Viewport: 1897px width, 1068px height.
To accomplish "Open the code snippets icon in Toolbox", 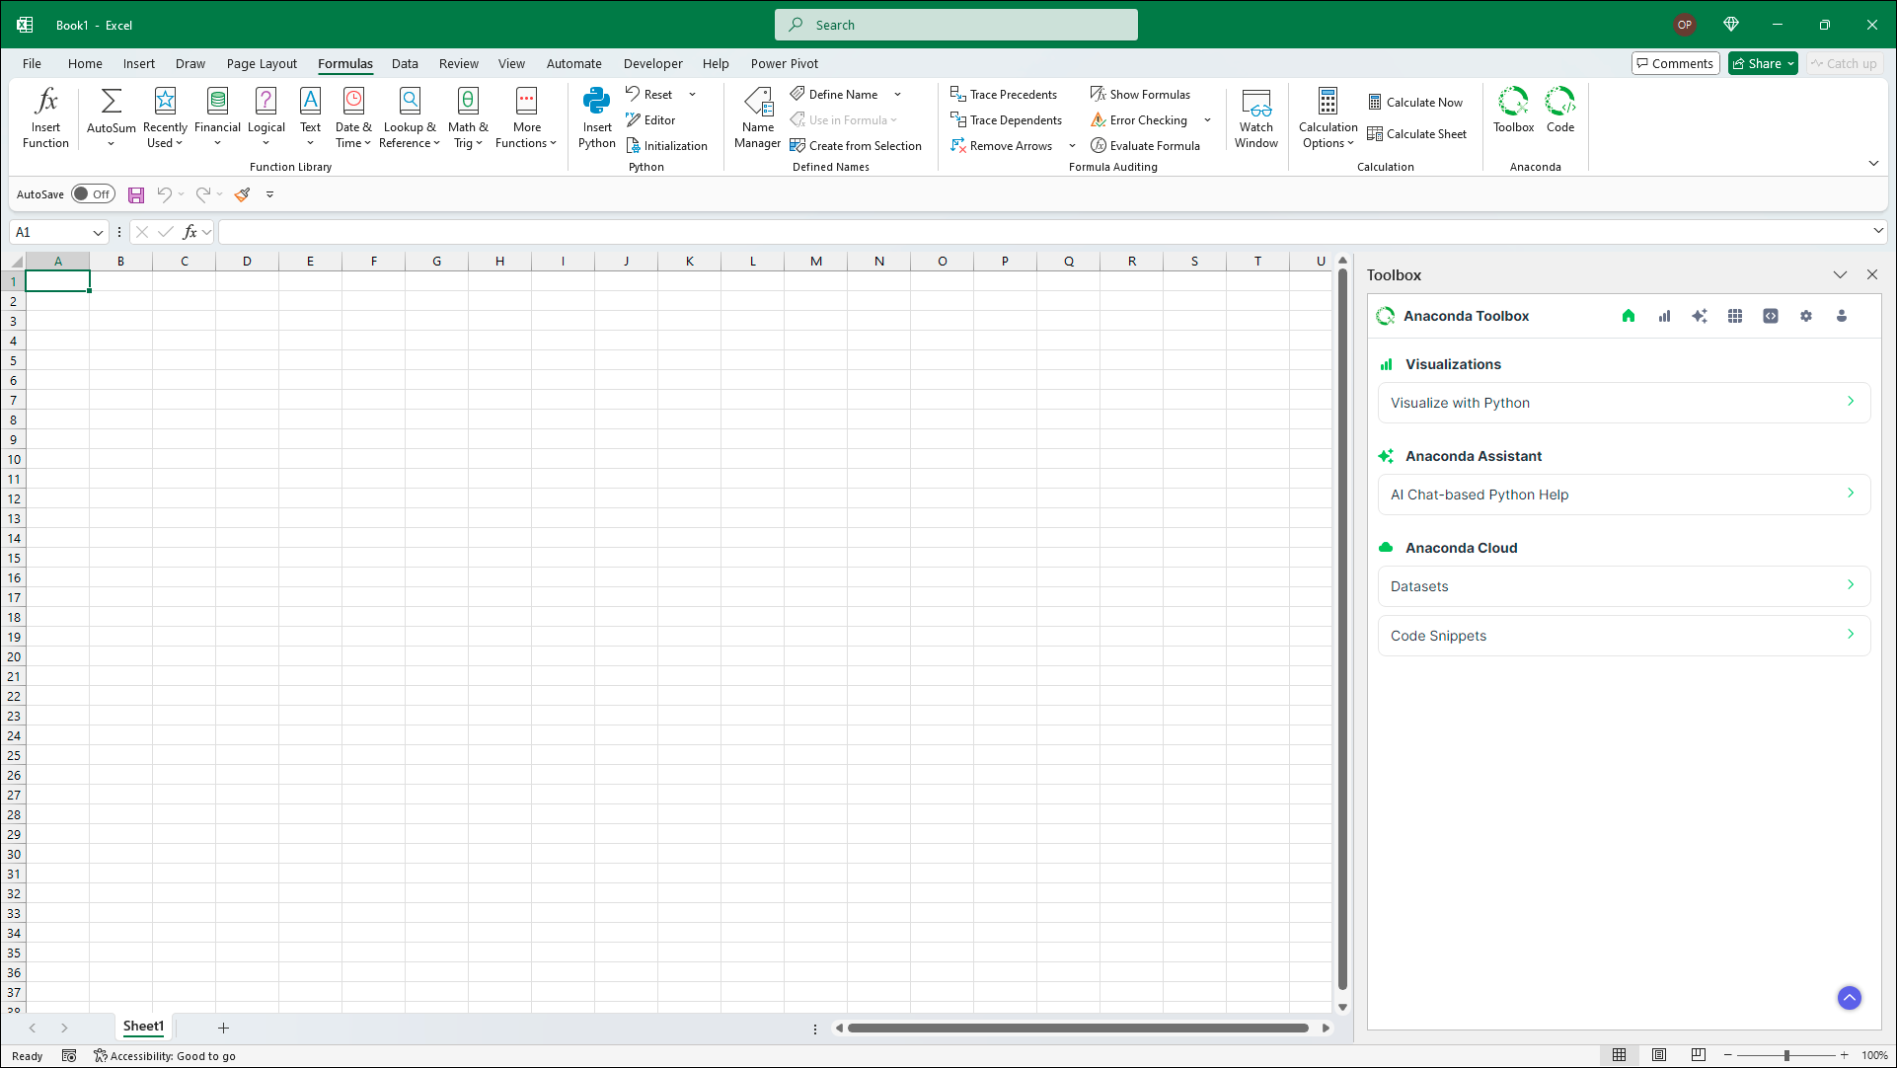I will pyautogui.click(x=1771, y=316).
